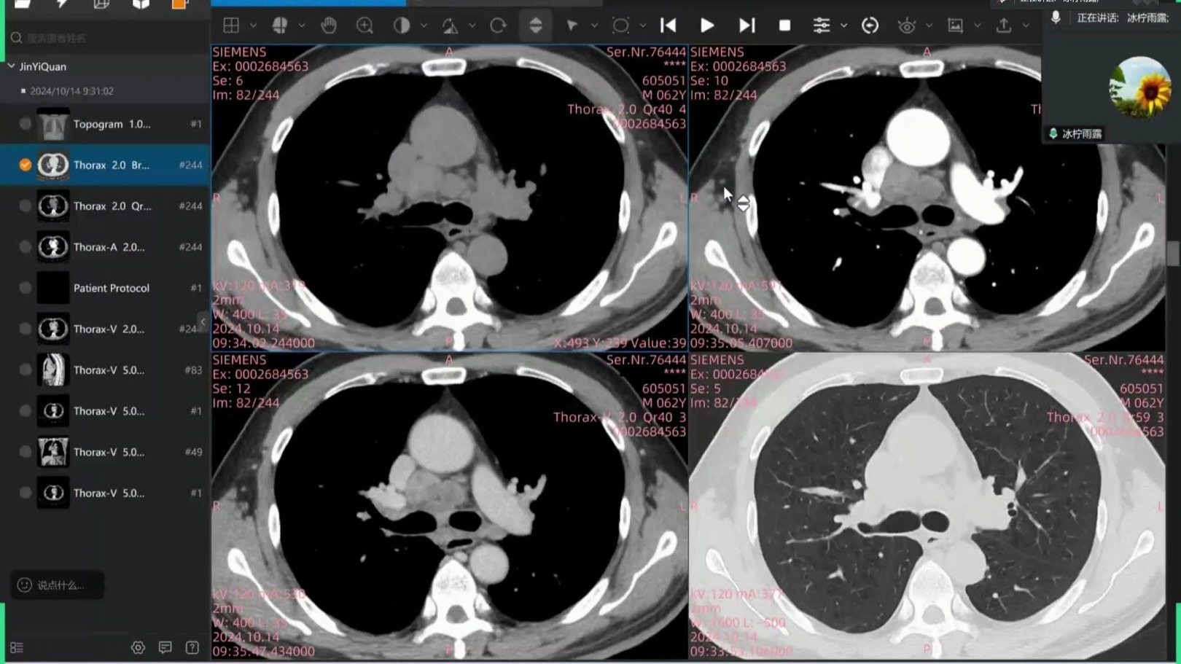Click the solid cube volume rendering icon
This screenshot has height=664, width=1181.
(141, 4)
